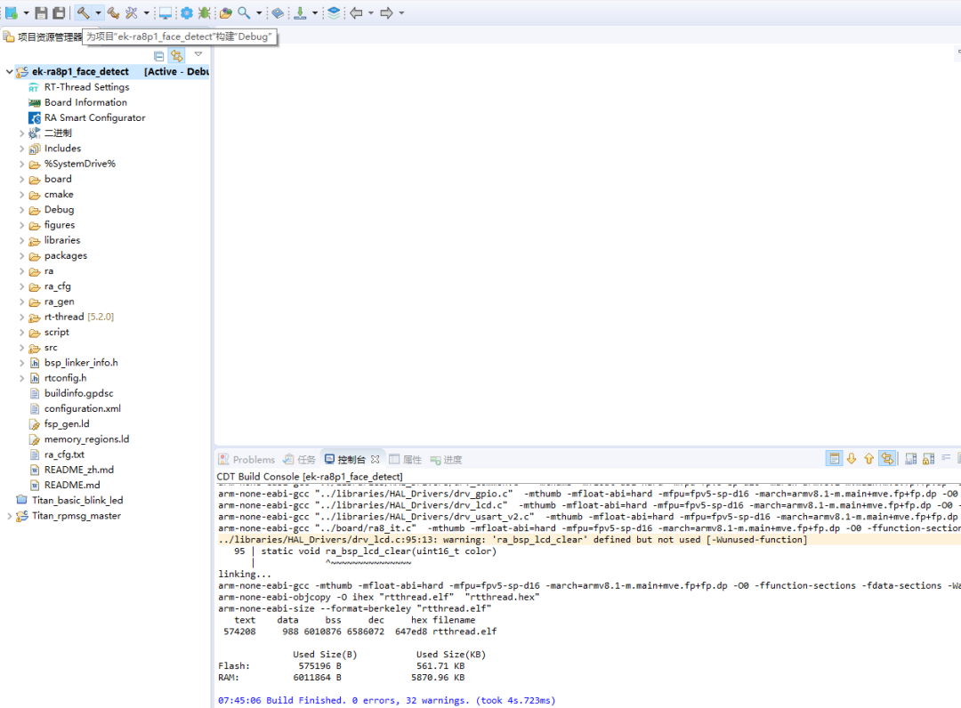
Task: Click the wrench and screwdriver tools icon
Action: click(131, 12)
